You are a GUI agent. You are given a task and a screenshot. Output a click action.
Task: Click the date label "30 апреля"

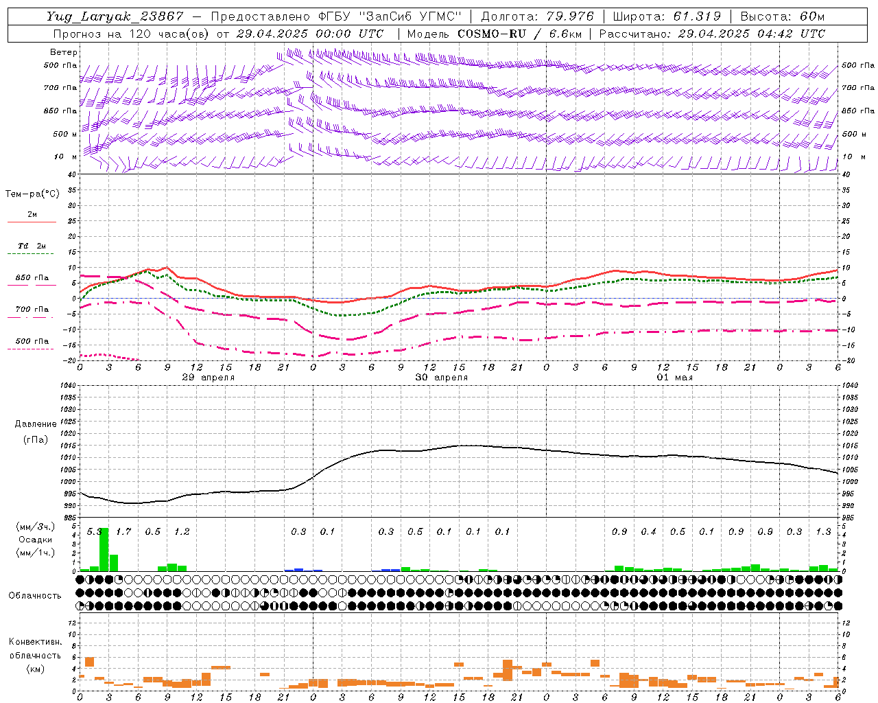click(441, 378)
